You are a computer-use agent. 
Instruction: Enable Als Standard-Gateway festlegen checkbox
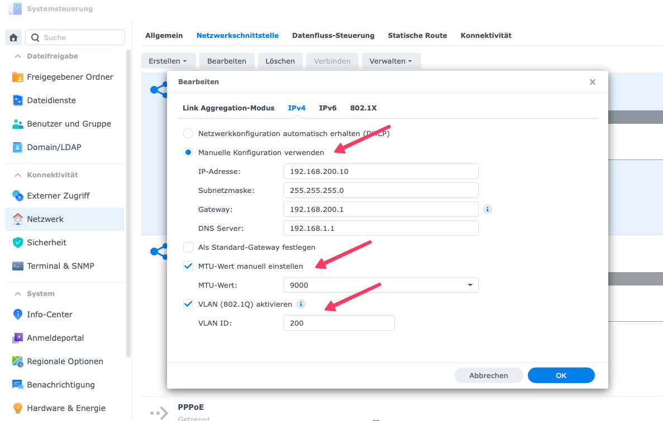click(188, 247)
